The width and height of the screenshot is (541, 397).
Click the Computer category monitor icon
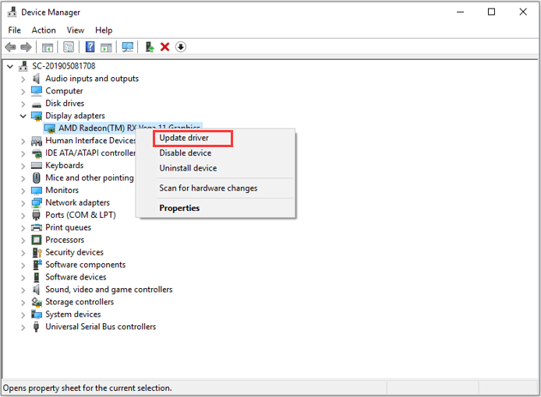click(x=37, y=90)
